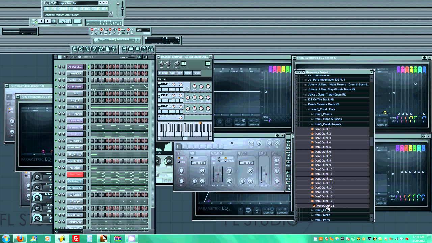
Task: Click the FL Studio icon in the taskbar
Action: 62,238
